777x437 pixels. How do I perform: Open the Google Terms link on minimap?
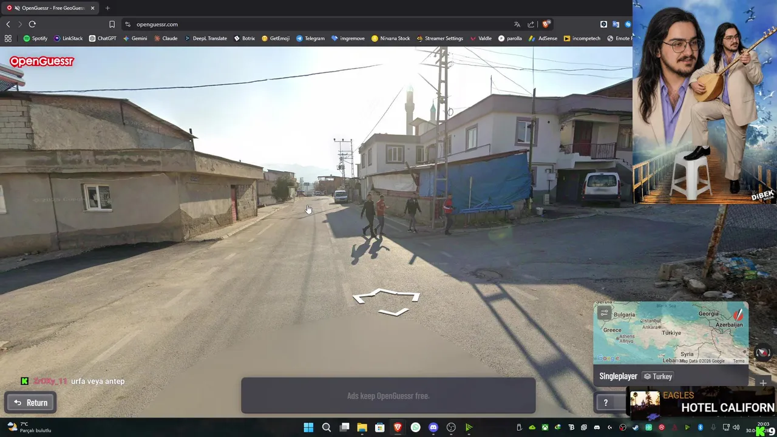pyautogui.click(x=738, y=361)
